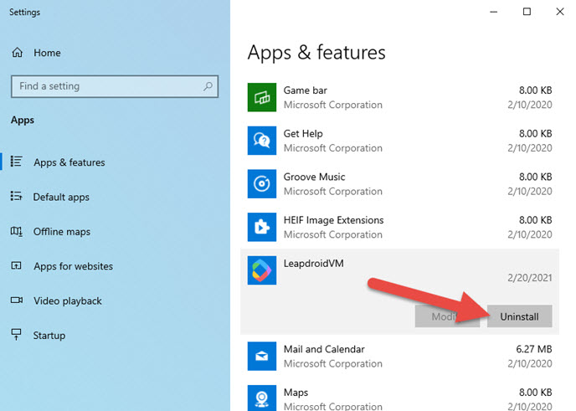Image resolution: width=576 pixels, height=411 pixels.
Task: Click the Default apps icon in sidebar
Action: (17, 196)
